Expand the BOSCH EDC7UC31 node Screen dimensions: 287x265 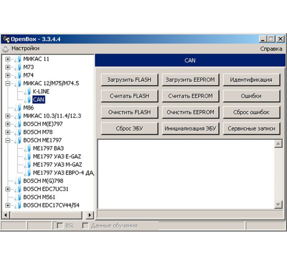pyautogui.click(x=8, y=189)
